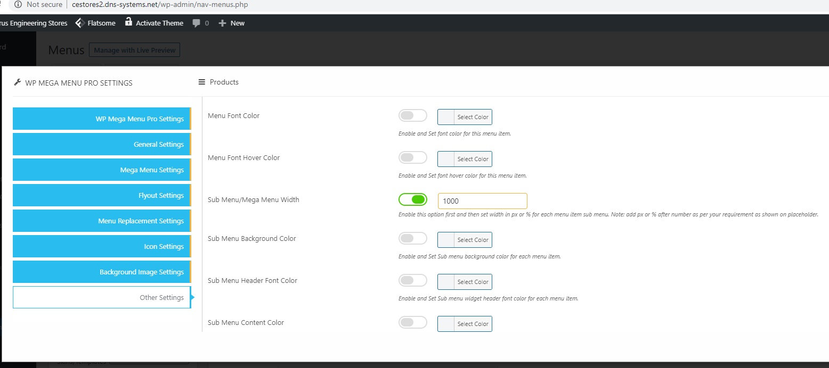Viewport: 829px width, 368px height.
Task: Open Menu Replacement Settings tab
Action: (102, 221)
